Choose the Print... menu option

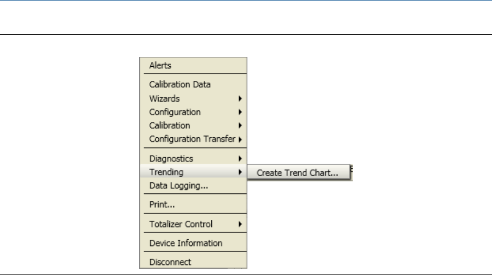pyautogui.click(x=162, y=205)
